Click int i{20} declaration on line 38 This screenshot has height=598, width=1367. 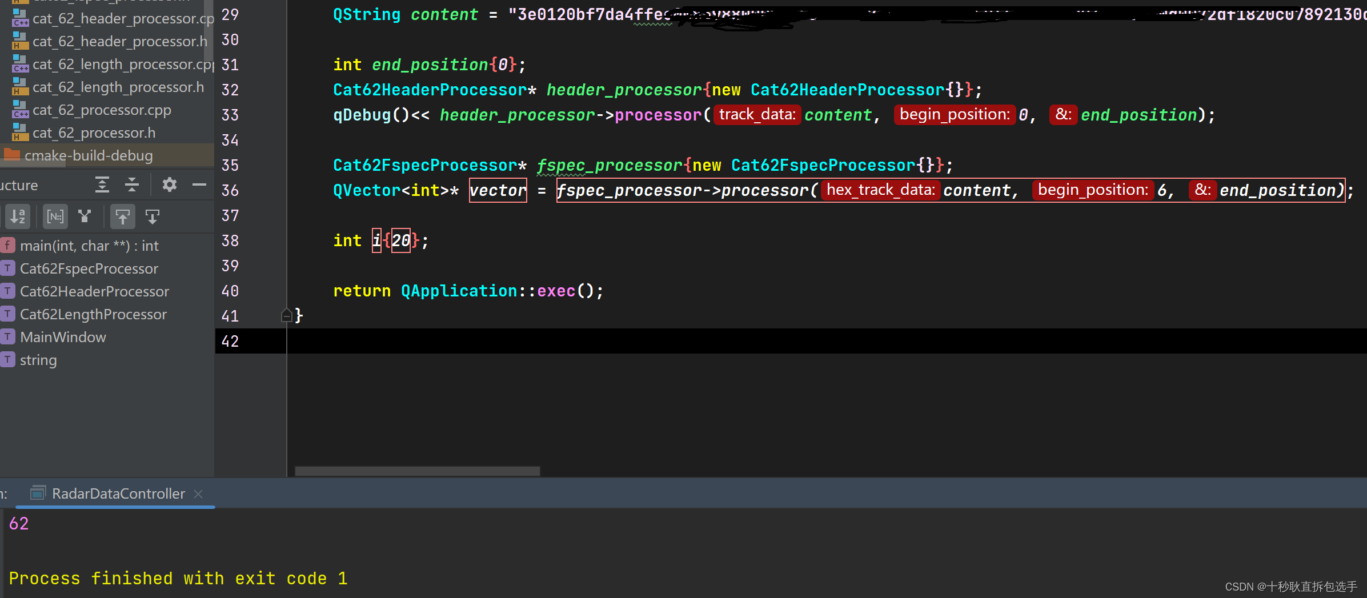(x=381, y=240)
